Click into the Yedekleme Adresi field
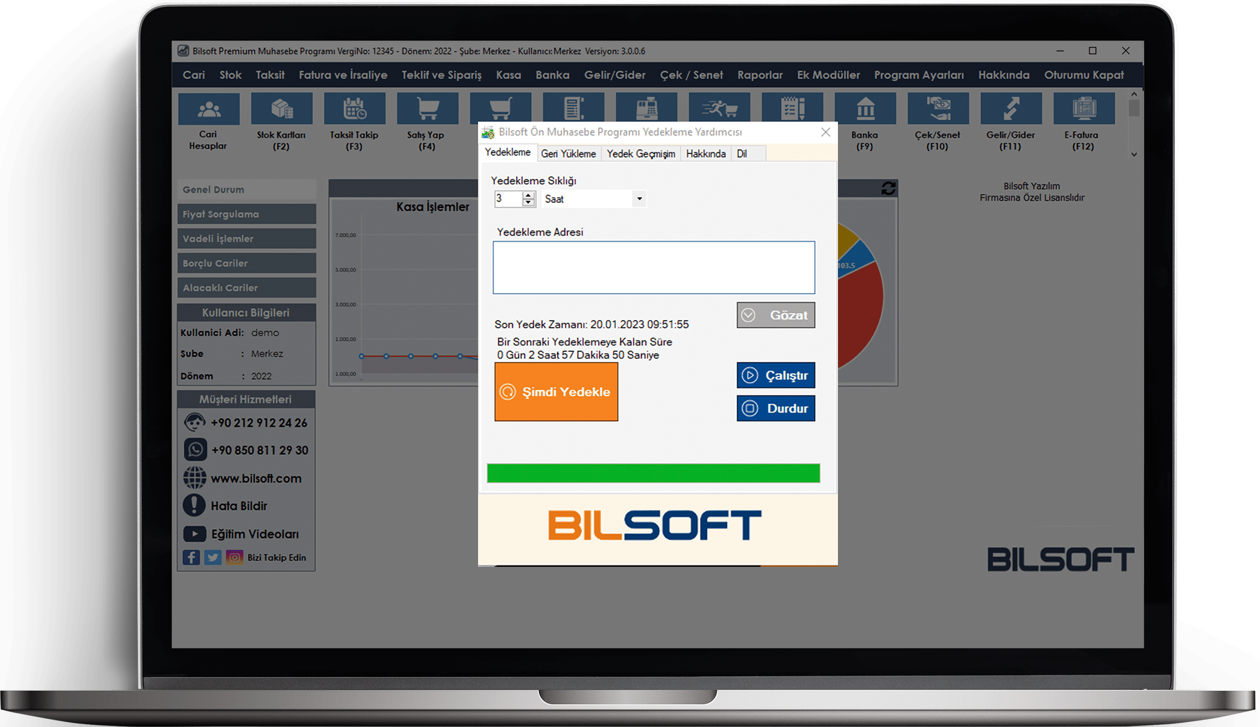The image size is (1260, 727). (654, 268)
